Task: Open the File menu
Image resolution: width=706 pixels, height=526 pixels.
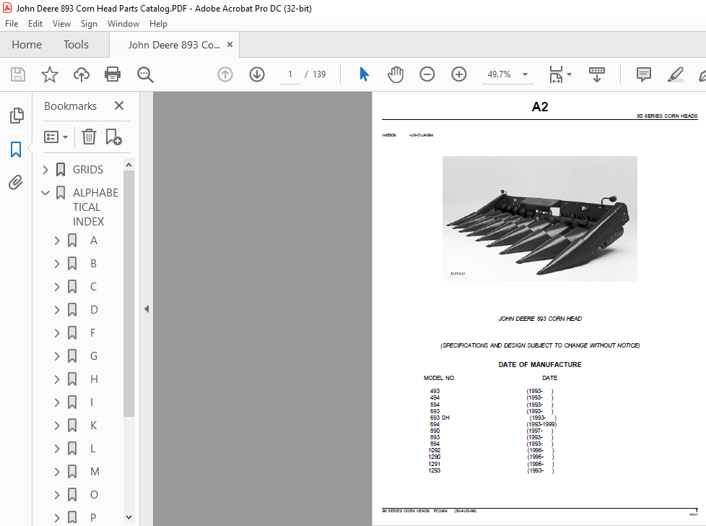Action: (x=12, y=24)
